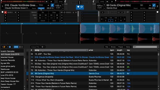Double loop length with 2X

[122, 12]
